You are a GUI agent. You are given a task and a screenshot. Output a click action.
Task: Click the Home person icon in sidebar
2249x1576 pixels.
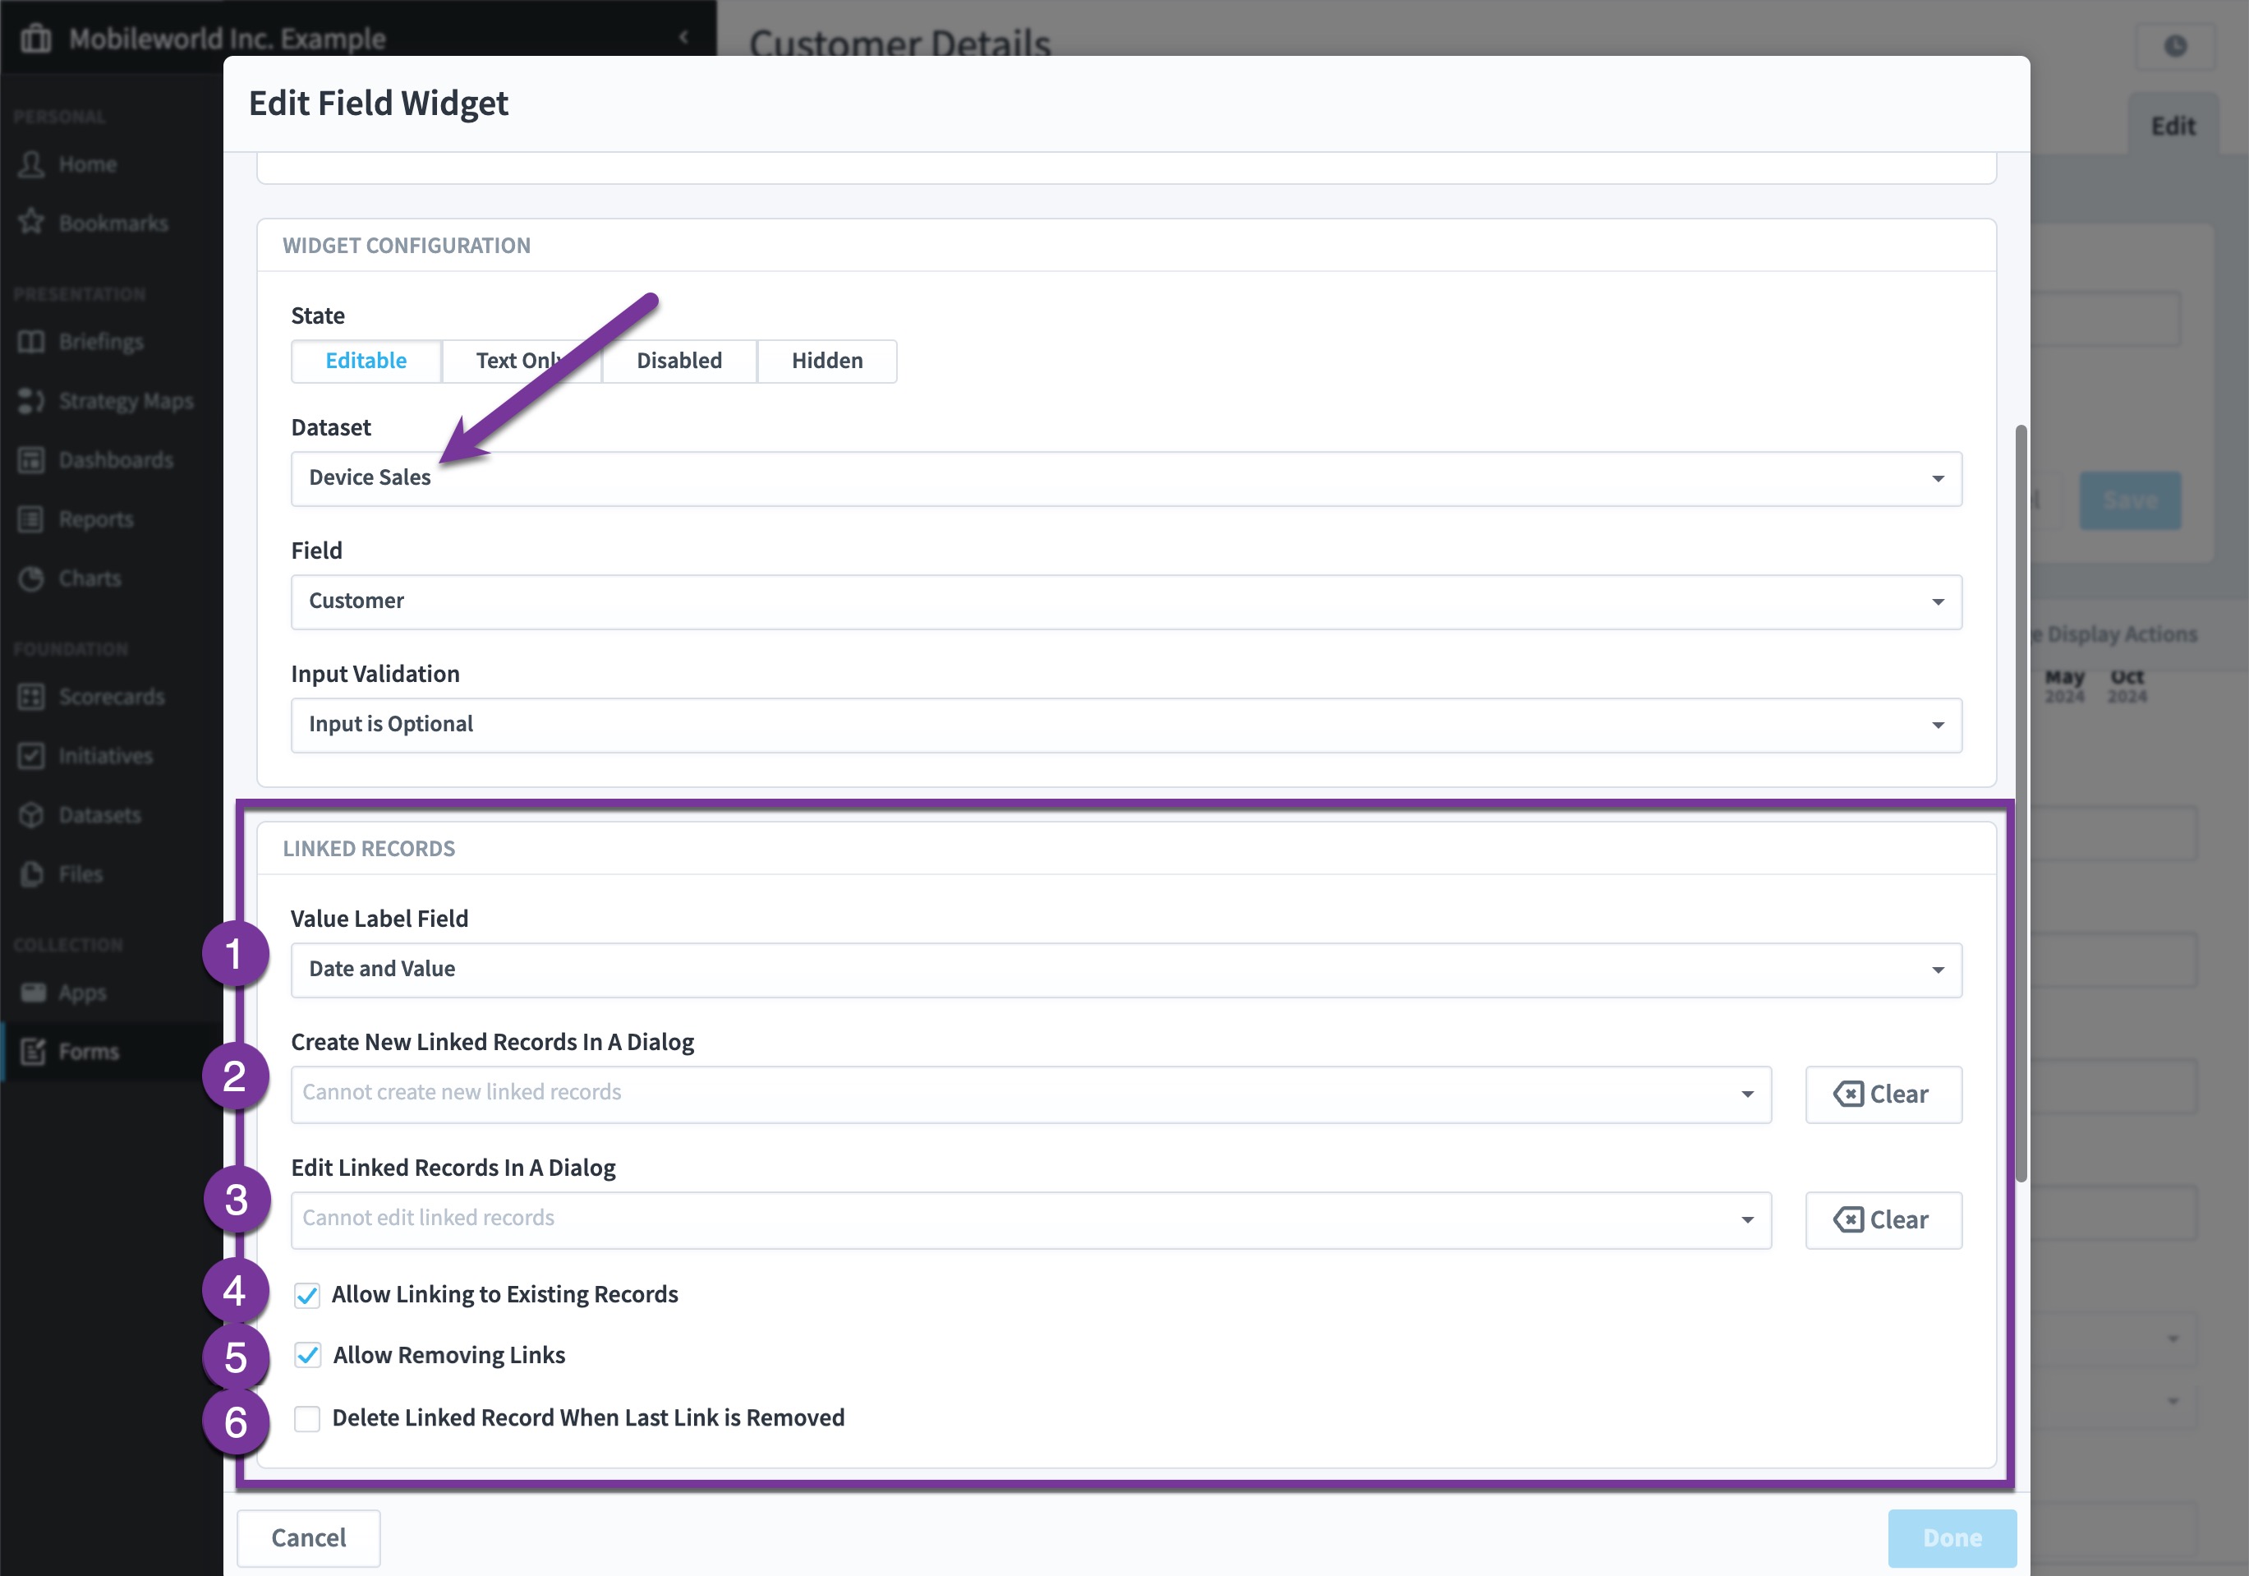(x=31, y=164)
